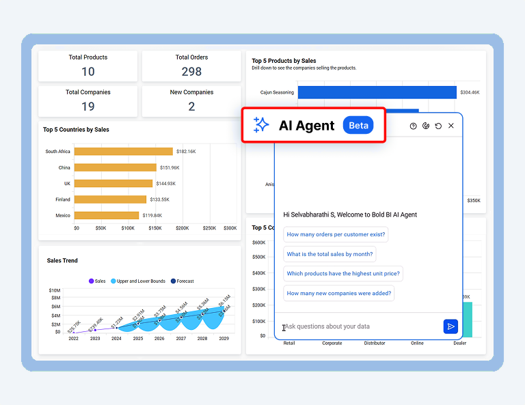The image size is (525, 405).
Task: Click the Finland sales bar
Action: [x=110, y=199]
